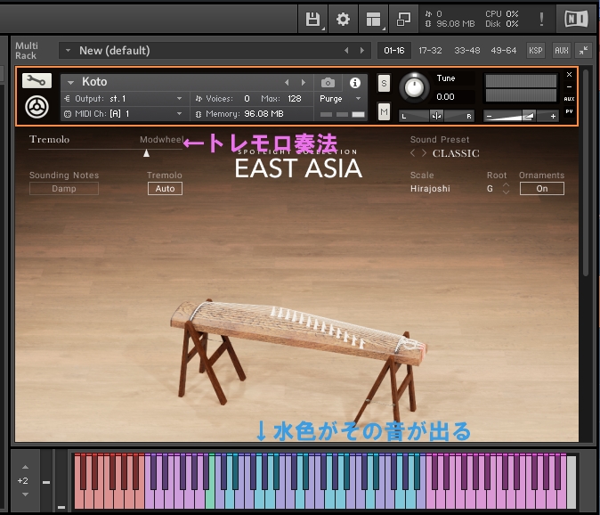Image resolution: width=600 pixels, height=515 pixels.
Task: Switch to the 01-16 rack page
Action: point(394,50)
